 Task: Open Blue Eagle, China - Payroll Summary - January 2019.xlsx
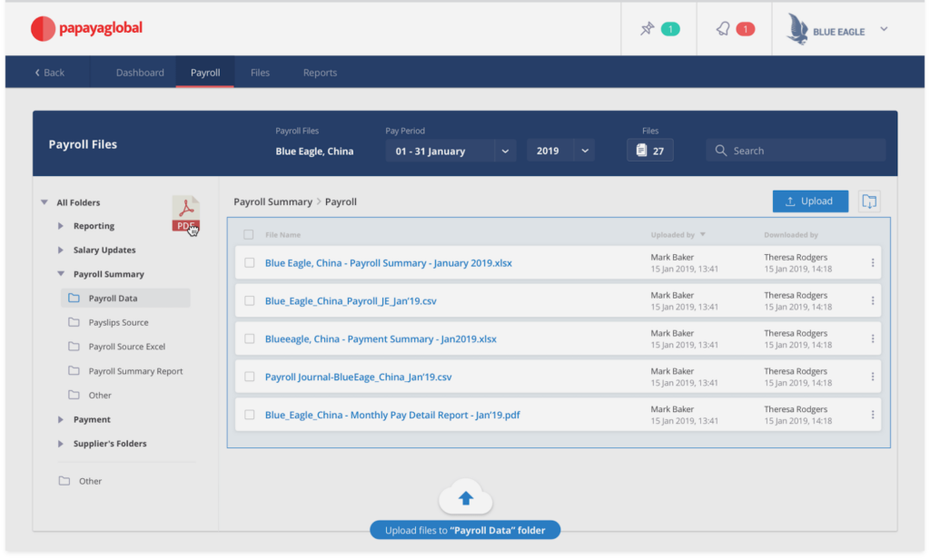[x=388, y=262]
